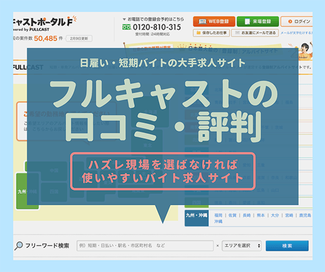Click メールが文字化けする link
Screen dimensions: 325x272
(297, 33)
